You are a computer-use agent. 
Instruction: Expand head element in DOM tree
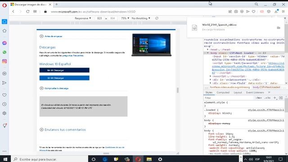point(208,49)
